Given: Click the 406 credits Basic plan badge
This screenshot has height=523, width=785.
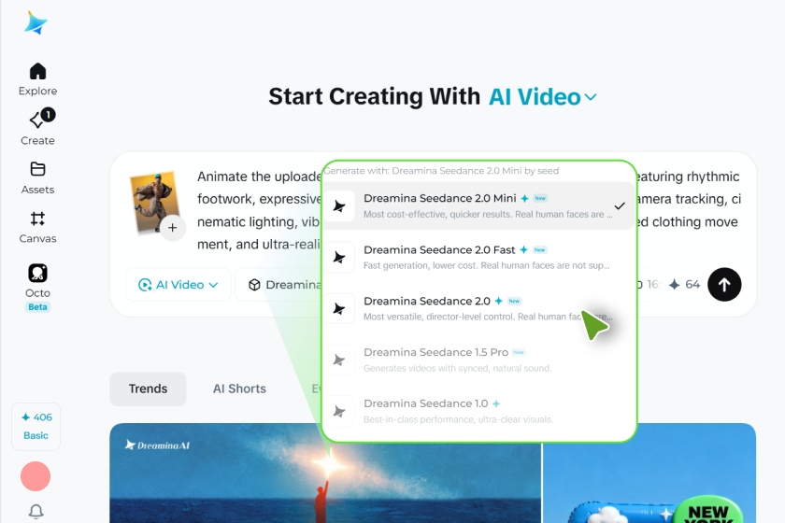Looking at the screenshot, I should (36, 427).
